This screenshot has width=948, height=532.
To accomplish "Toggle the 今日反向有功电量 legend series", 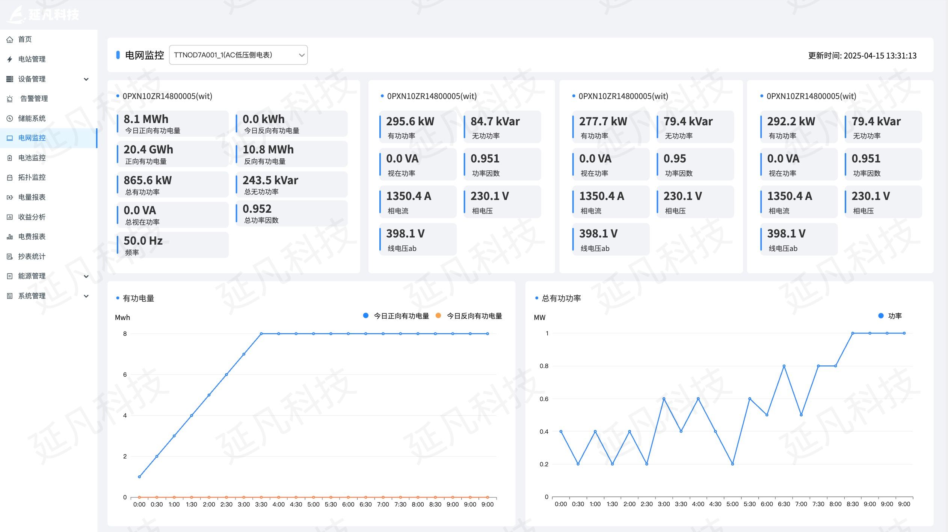I will point(474,316).
